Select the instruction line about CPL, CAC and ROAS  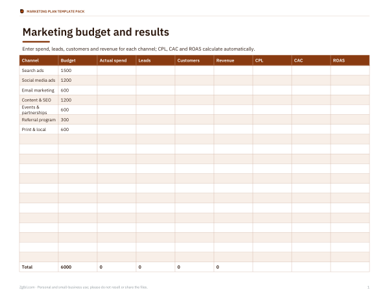[139, 49]
